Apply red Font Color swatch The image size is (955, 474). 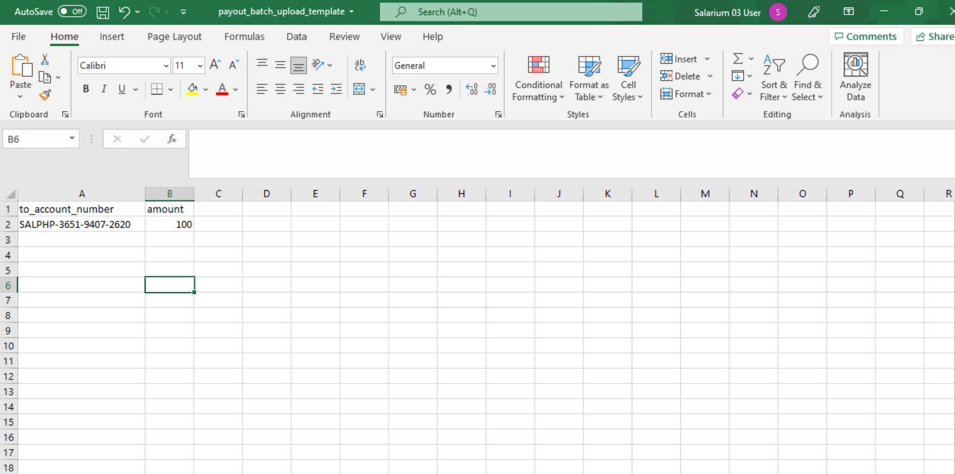(x=222, y=90)
